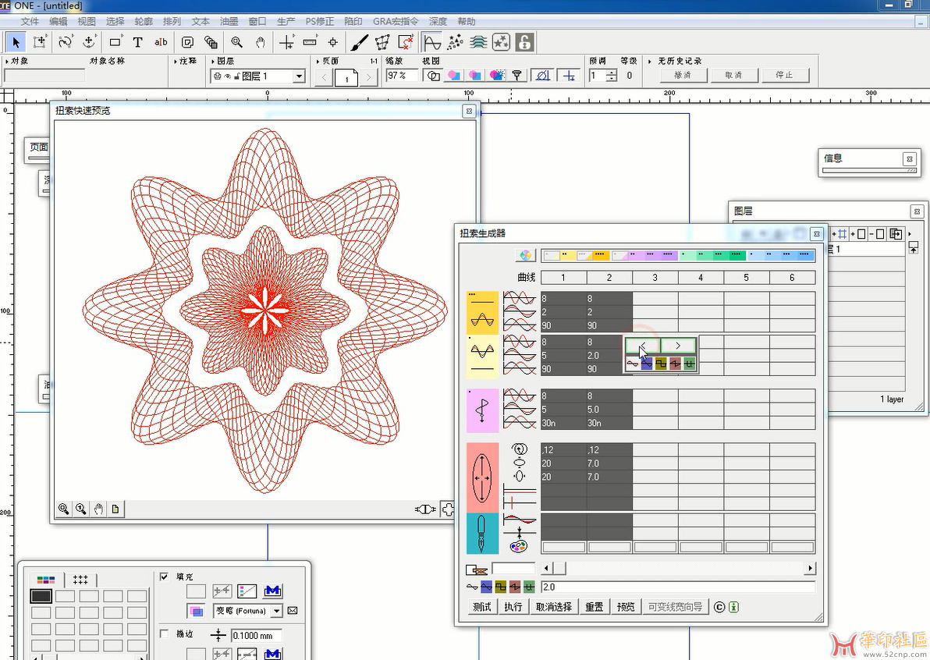
Task: Activate the hand pan tool in toolbar
Action: click(x=261, y=42)
